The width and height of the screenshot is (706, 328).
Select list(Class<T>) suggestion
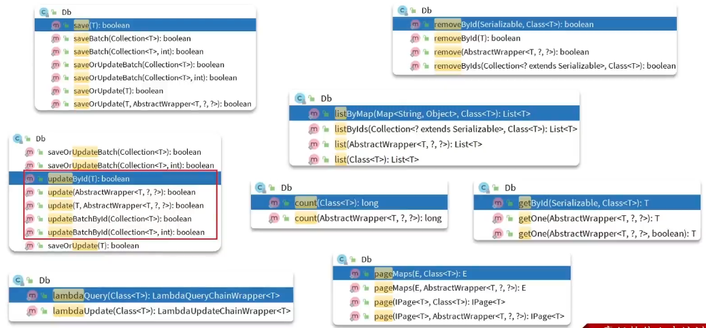pyautogui.click(x=376, y=160)
